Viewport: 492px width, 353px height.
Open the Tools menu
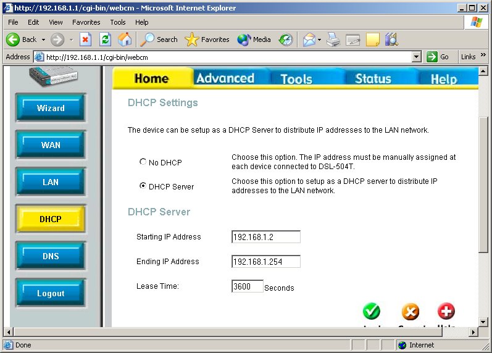coord(118,22)
